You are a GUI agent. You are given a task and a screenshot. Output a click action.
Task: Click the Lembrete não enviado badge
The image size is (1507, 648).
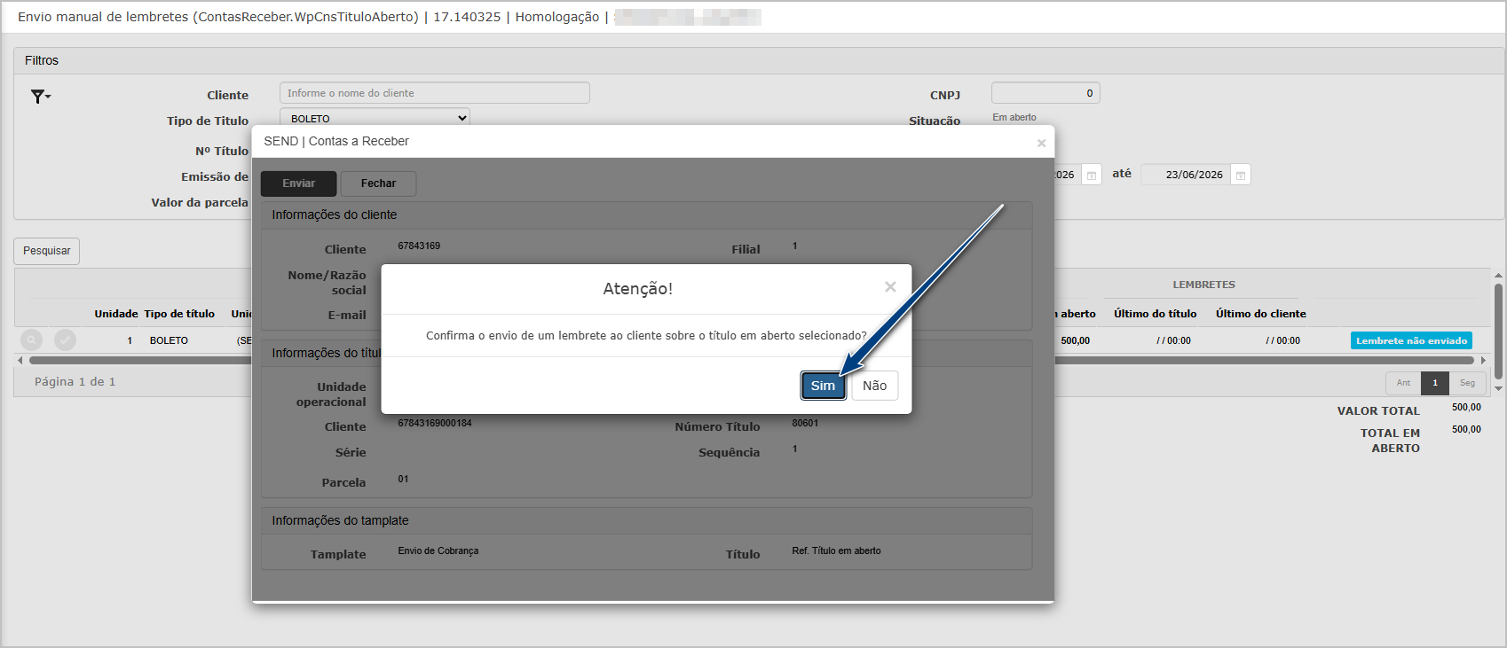(x=1411, y=340)
